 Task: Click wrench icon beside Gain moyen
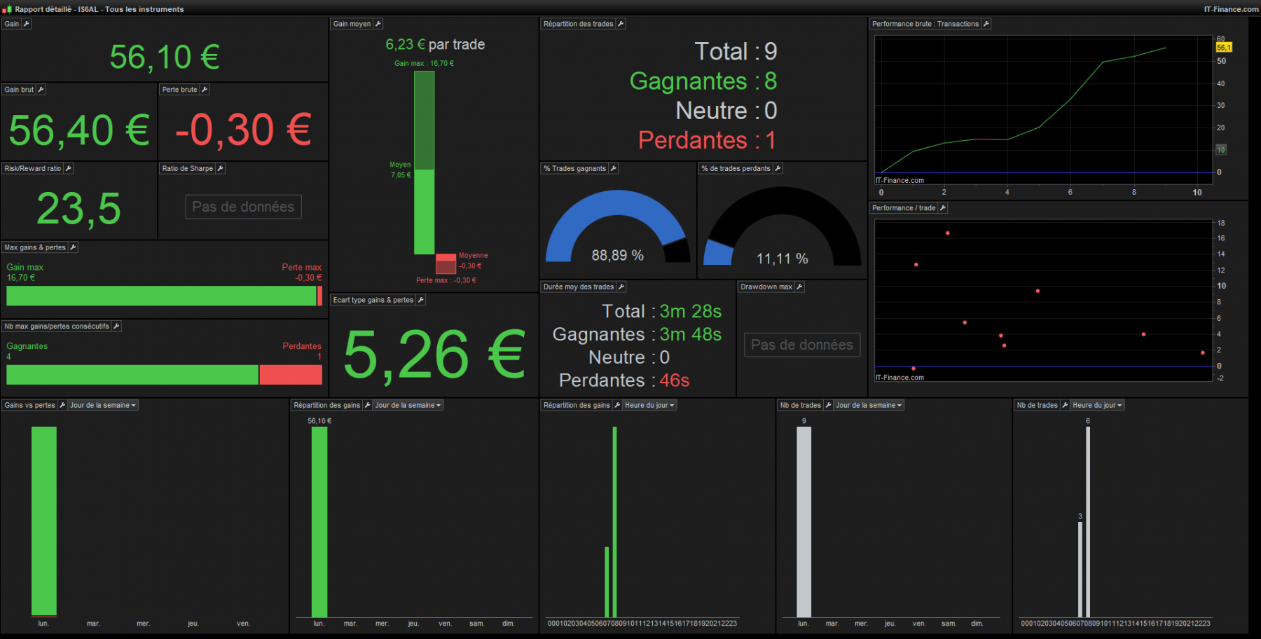[x=378, y=24]
